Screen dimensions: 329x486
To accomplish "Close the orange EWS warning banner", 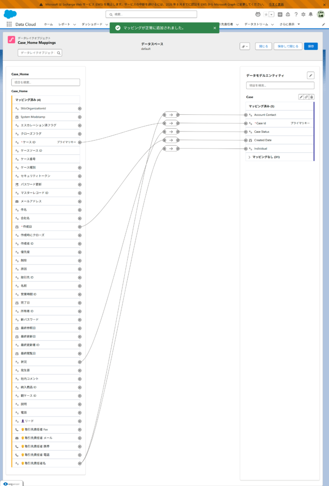I will point(324,5).
